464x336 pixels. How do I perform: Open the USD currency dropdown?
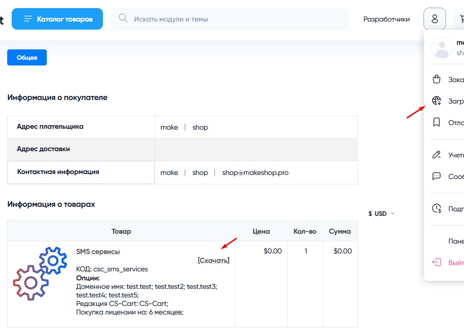click(x=381, y=214)
